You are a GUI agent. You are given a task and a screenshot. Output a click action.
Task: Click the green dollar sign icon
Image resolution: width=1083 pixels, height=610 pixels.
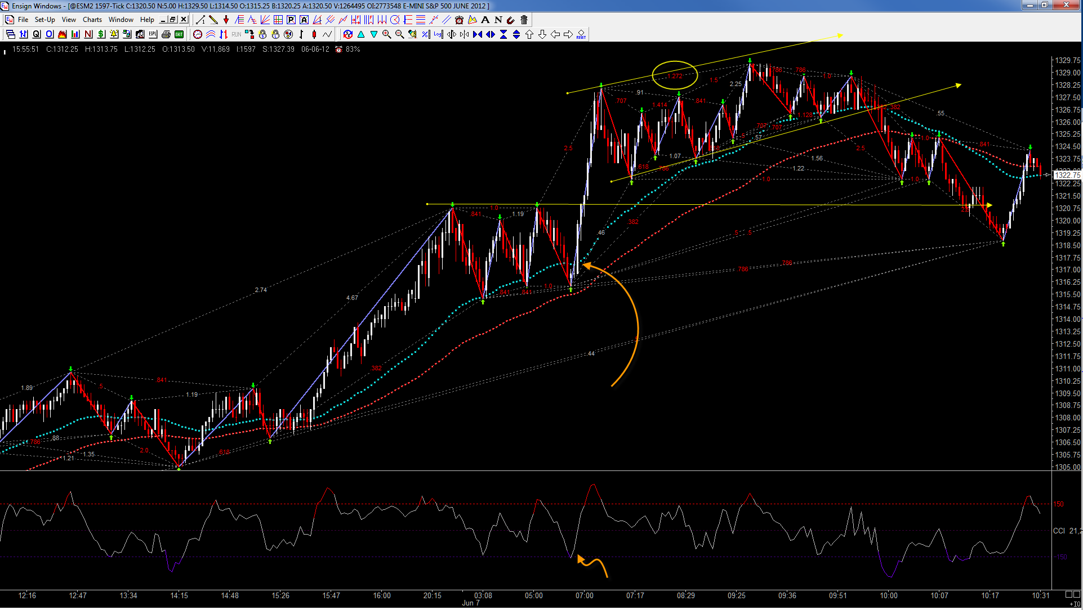click(101, 34)
